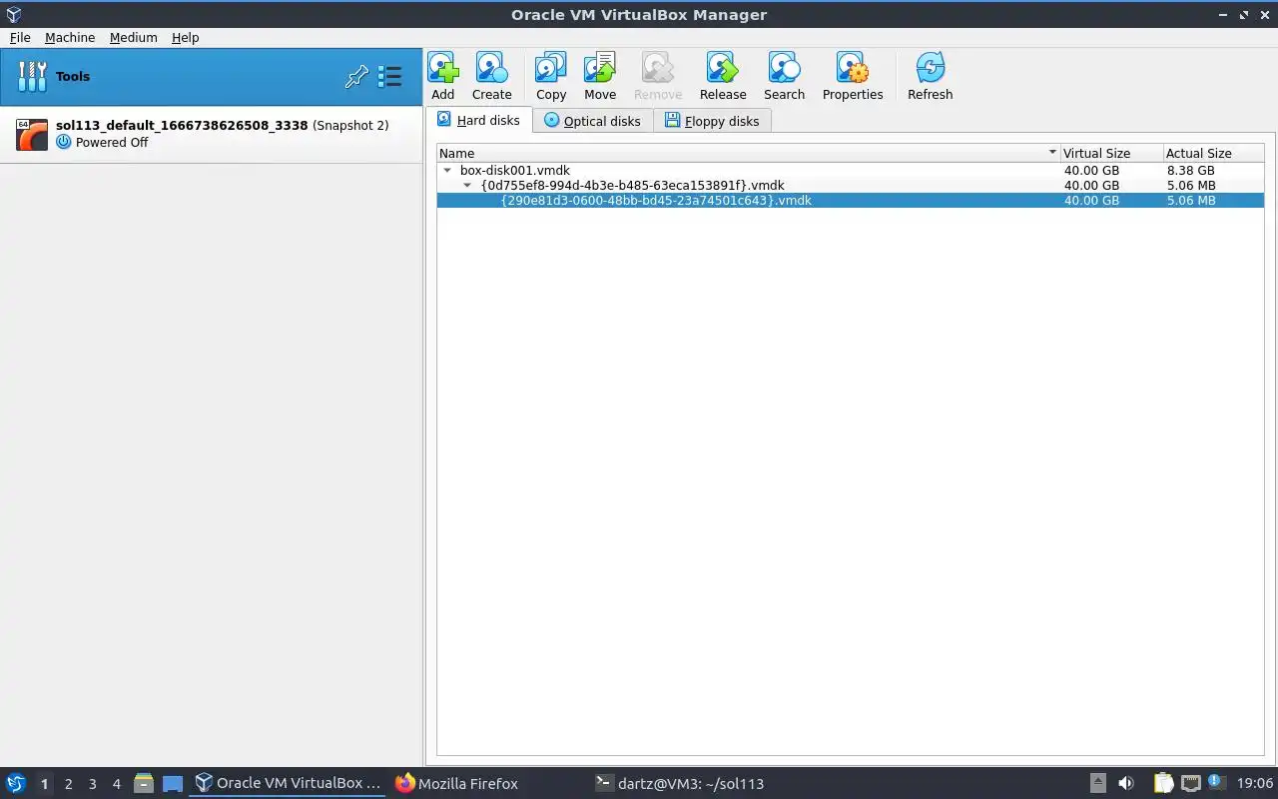Image resolution: width=1278 pixels, height=799 pixels.
Task: Open the Tools list menu icon
Action: click(389, 77)
